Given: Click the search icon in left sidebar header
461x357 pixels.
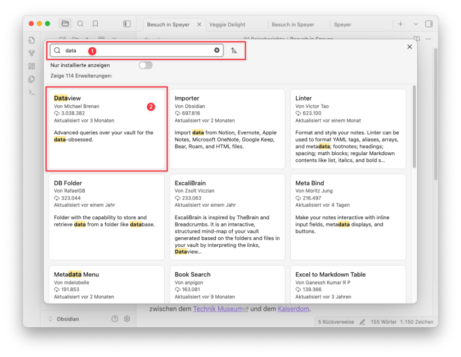Looking at the screenshot, I should click(x=80, y=24).
